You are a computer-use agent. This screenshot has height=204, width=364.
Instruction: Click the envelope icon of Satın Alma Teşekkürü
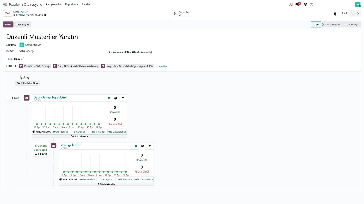click(27, 98)
